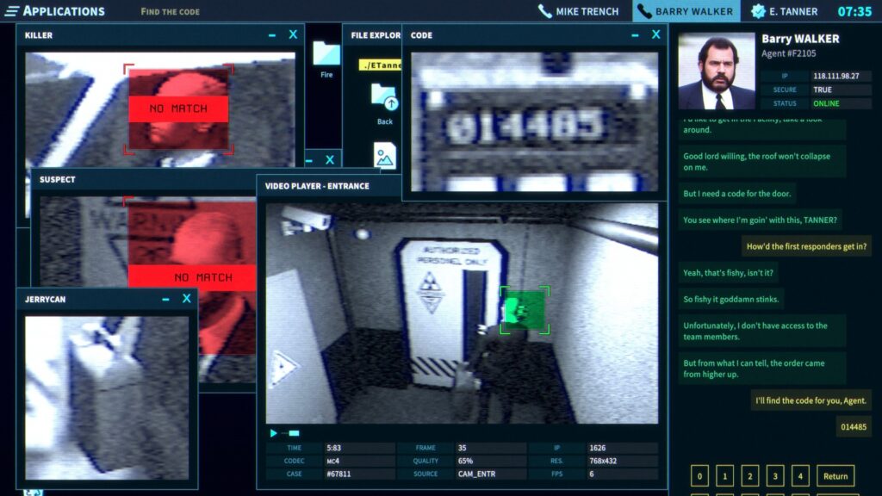Minimize the Code window
Screen dimensions: 882x496
634,35
